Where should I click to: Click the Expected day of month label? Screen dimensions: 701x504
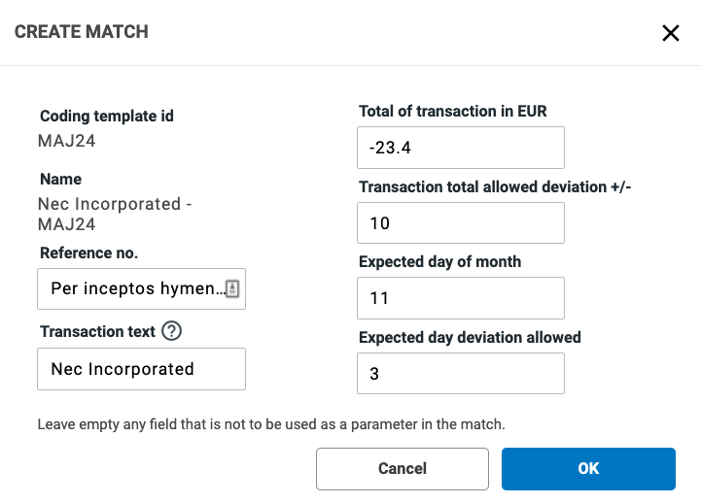pyautogui.click(x=439, y=261)
